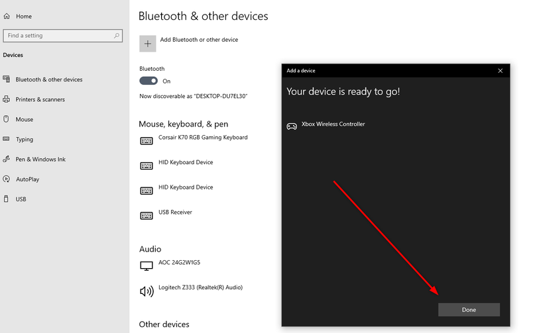This screenshot has height=333, width=547.
Task: Click the Pen & Windows Ink icon
Action: (x=6, y=159)
